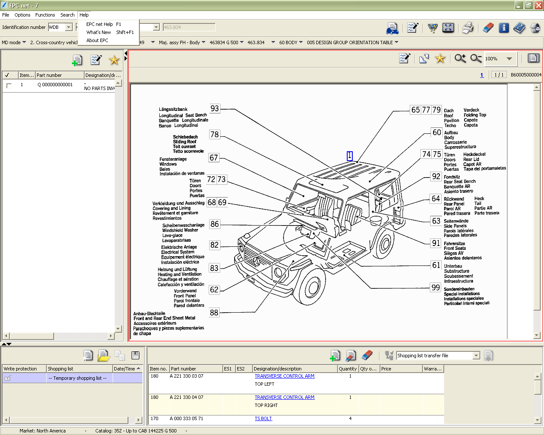
Task: Tick the checkbox for Q 000000000001 row
Action: 9,85
